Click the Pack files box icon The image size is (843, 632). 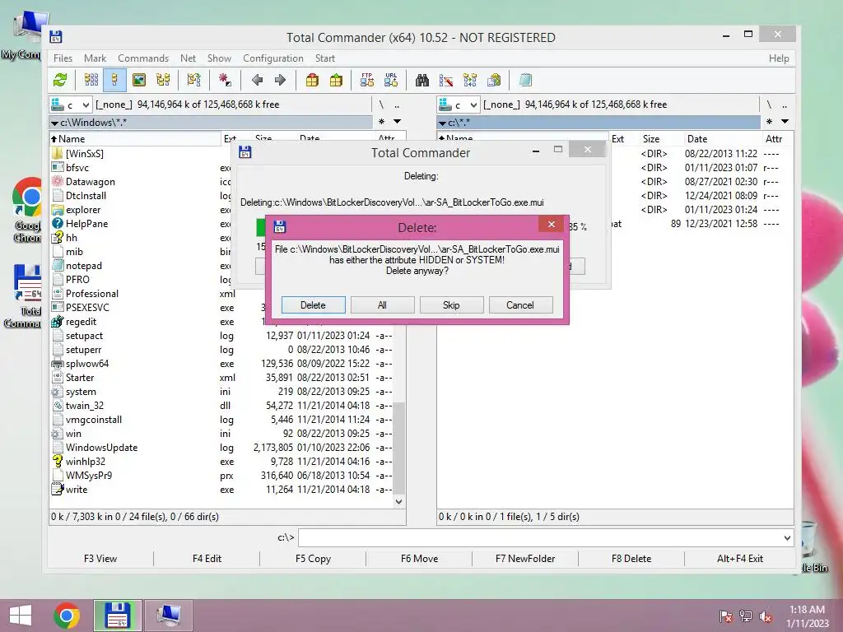[312, 81]
